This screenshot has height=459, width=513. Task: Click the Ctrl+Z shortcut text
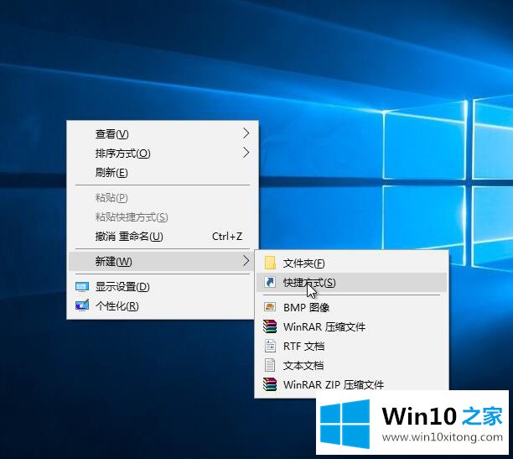(227, 237)
